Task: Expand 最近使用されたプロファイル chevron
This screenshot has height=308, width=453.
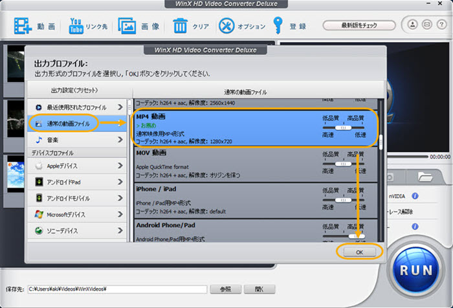Action: tap(120, 107)
